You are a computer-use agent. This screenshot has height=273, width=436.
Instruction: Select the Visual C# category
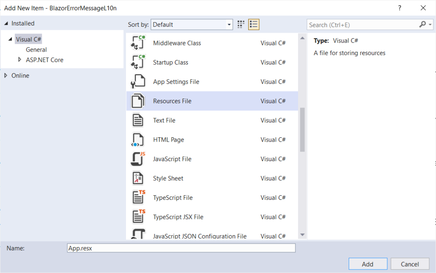29,39
